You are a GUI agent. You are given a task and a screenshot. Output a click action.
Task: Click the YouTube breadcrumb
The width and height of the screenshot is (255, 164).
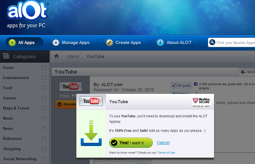pyautogui.click(x=95, y=57)
